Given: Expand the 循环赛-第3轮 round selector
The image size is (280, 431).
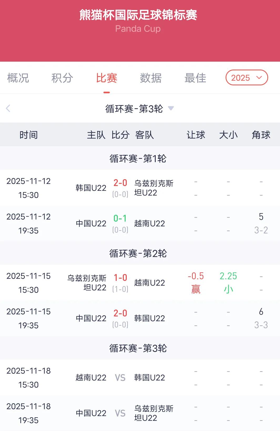Looking at the screenshot, I should pyautogui.click(x=139, y=108).
